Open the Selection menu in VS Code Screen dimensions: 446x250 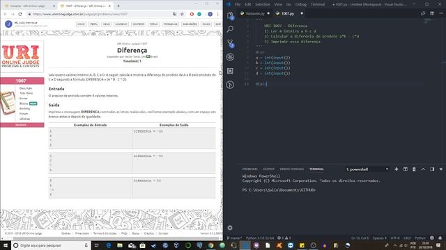click(x=262, y=4)
